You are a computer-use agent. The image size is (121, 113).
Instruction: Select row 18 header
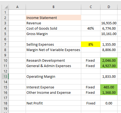pos(5,103)
